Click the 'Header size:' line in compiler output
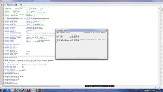Image resolution: width=163 pixels, height=92 pixels. pyautogui.click(x=67, y=35)
